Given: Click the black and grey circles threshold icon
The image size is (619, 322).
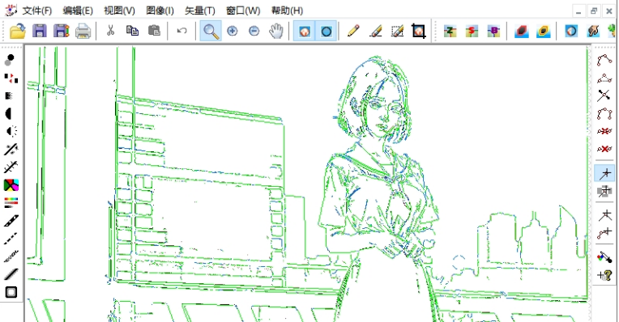Looking at the screenshot, I should 10,60.
